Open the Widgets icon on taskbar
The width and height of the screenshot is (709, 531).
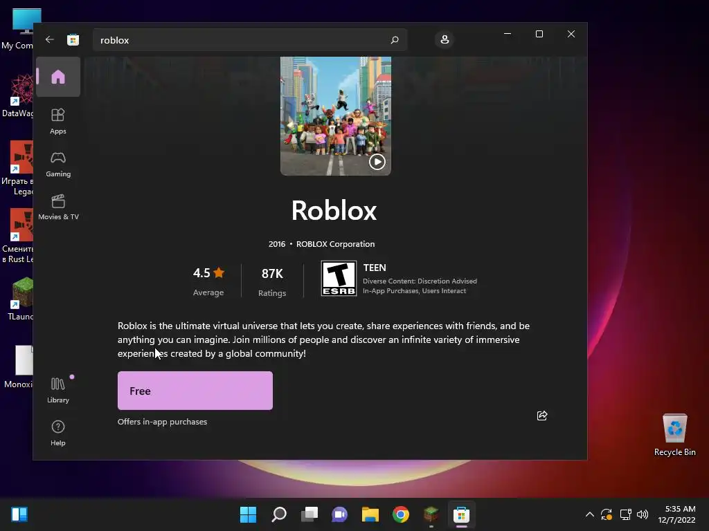point(19,514)
